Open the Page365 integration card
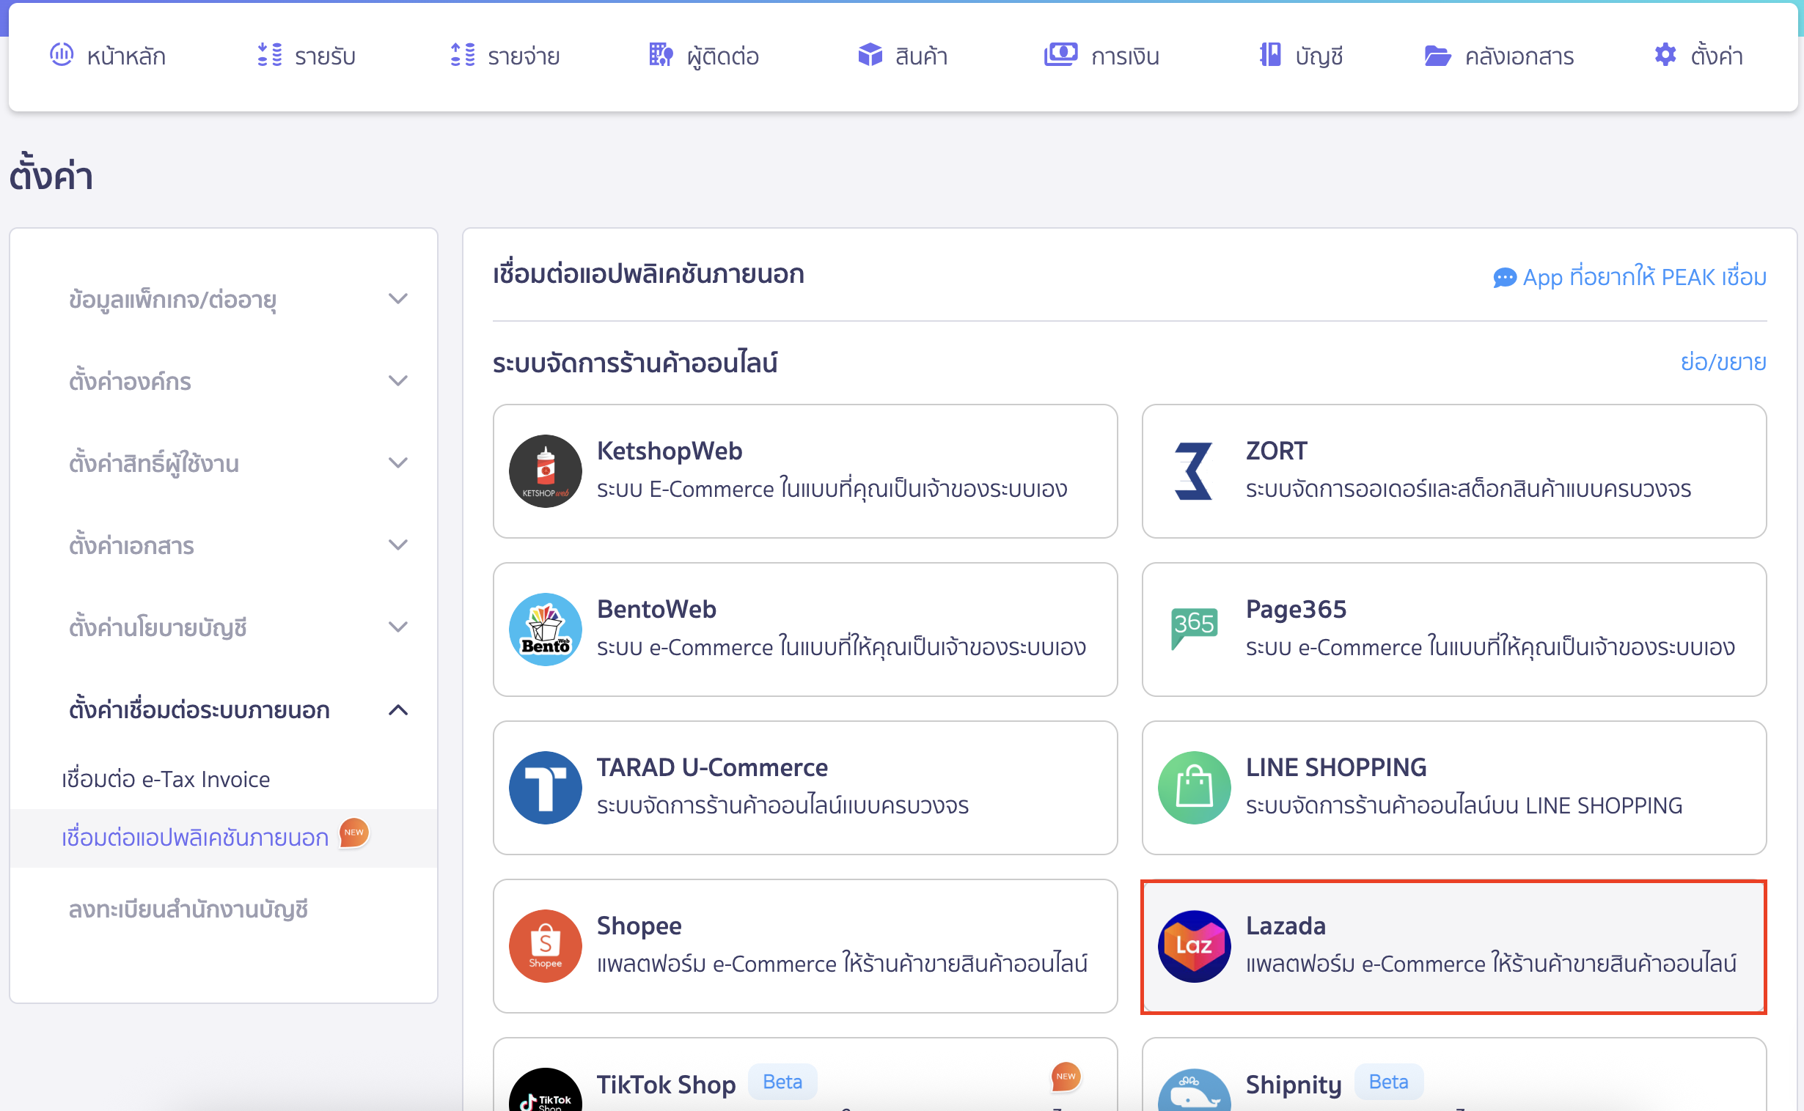 click(1454, 630)
